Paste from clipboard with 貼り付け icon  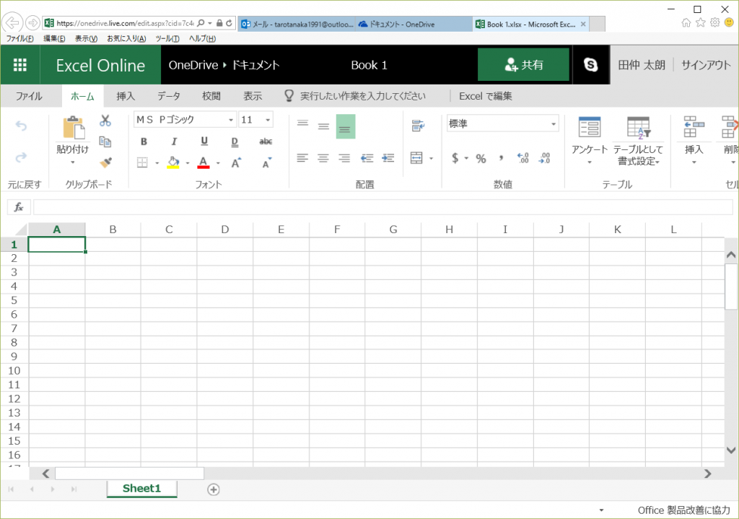point(73,128)
